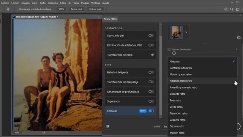This screenshot has width=243, height=137.
Task: Select the Colorear filter row
Action: coord(130,111)
